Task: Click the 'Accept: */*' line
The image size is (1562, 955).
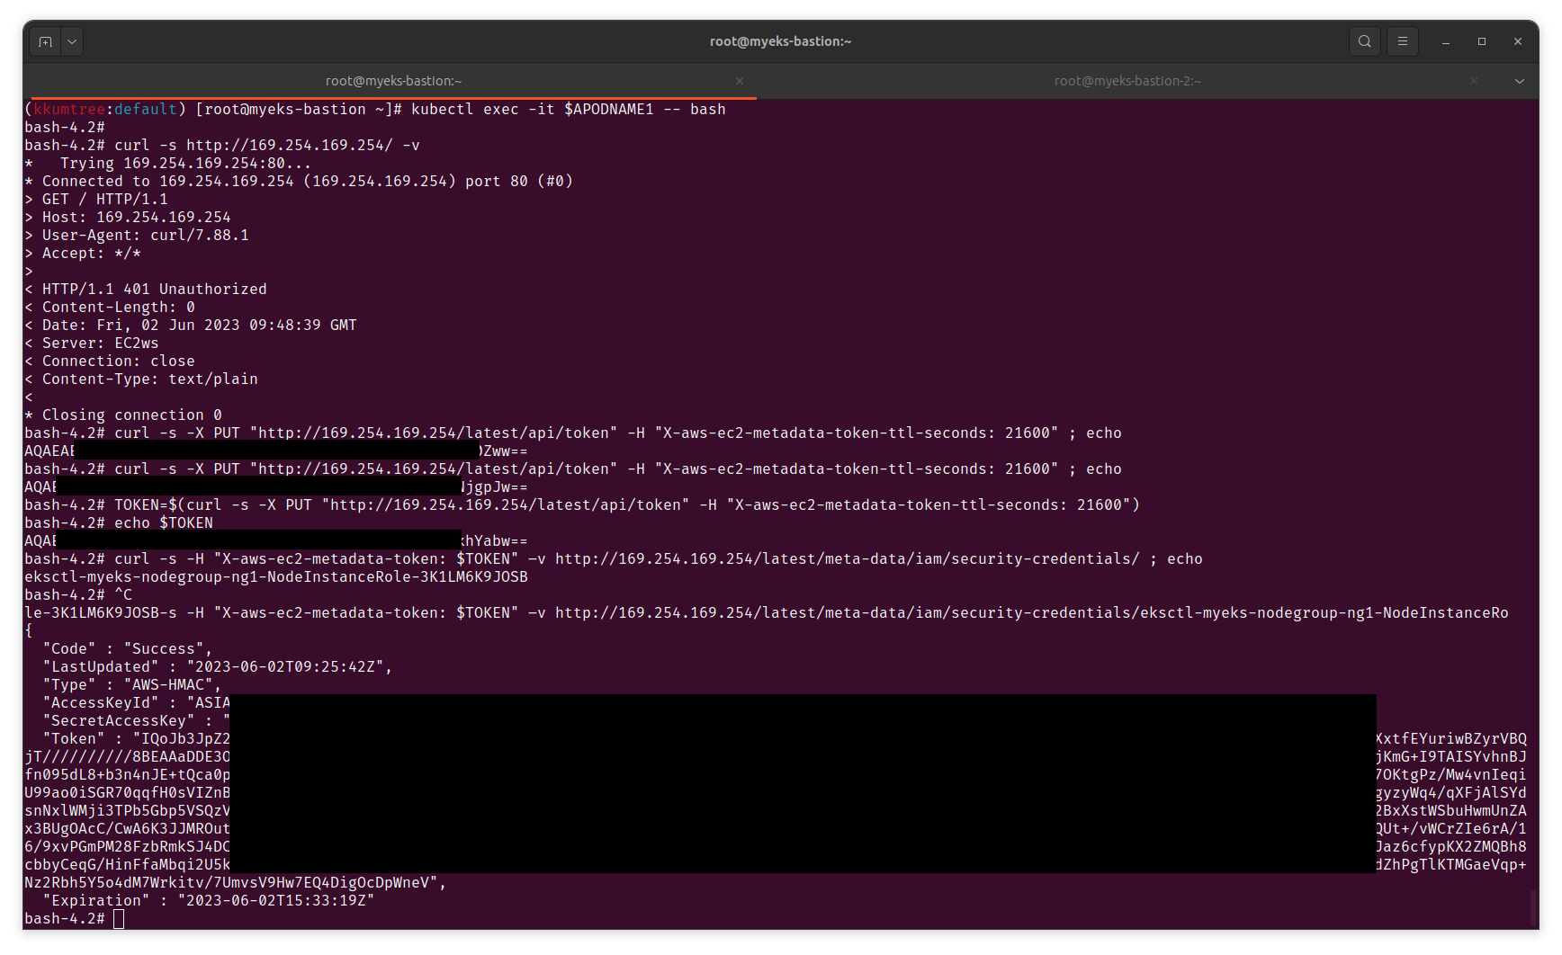Action: (x=83, y=253)
